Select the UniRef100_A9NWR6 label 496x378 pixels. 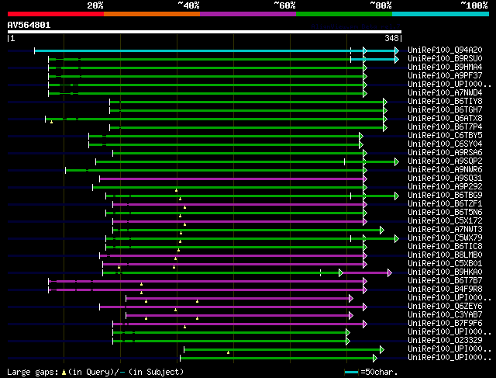pos(445,170)
